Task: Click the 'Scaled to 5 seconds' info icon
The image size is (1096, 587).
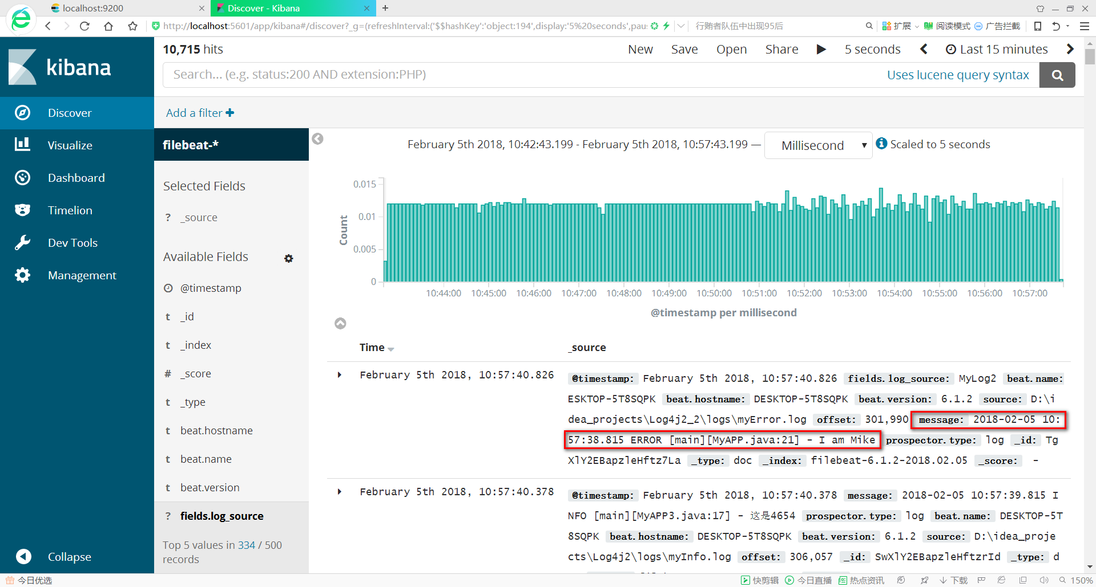Action: [881, 144]
